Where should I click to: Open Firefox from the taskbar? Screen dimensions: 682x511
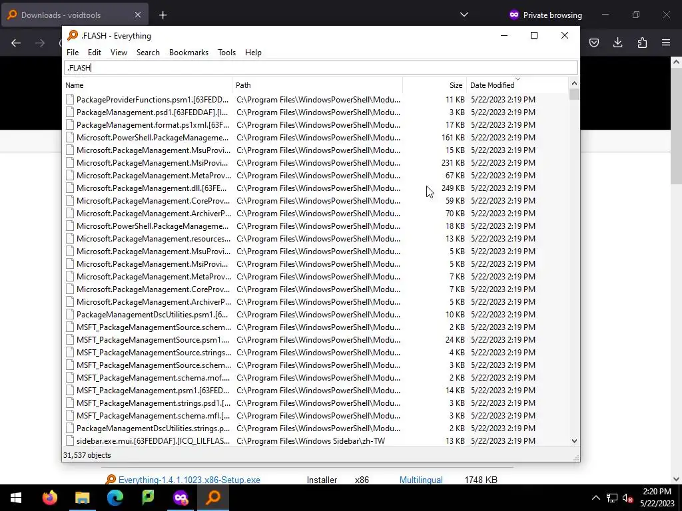tap(49, 498)
